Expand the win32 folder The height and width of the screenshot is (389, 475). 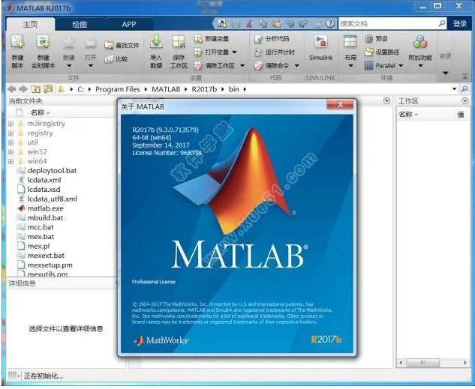pos(11,152)
